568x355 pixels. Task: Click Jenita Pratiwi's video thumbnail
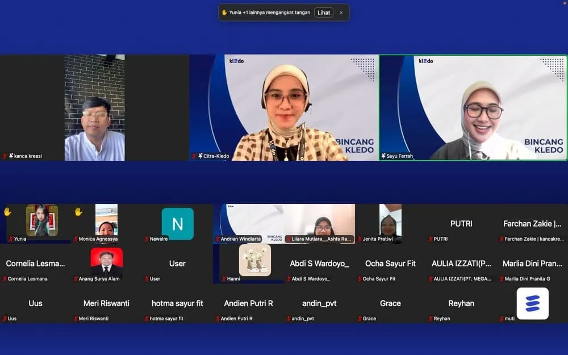390,223
